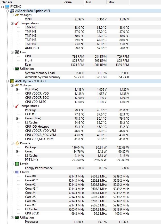The height and width of the screenshot is (224, 161).
Task: Collapse the CPU Utilization group
Action: [12, 218]
